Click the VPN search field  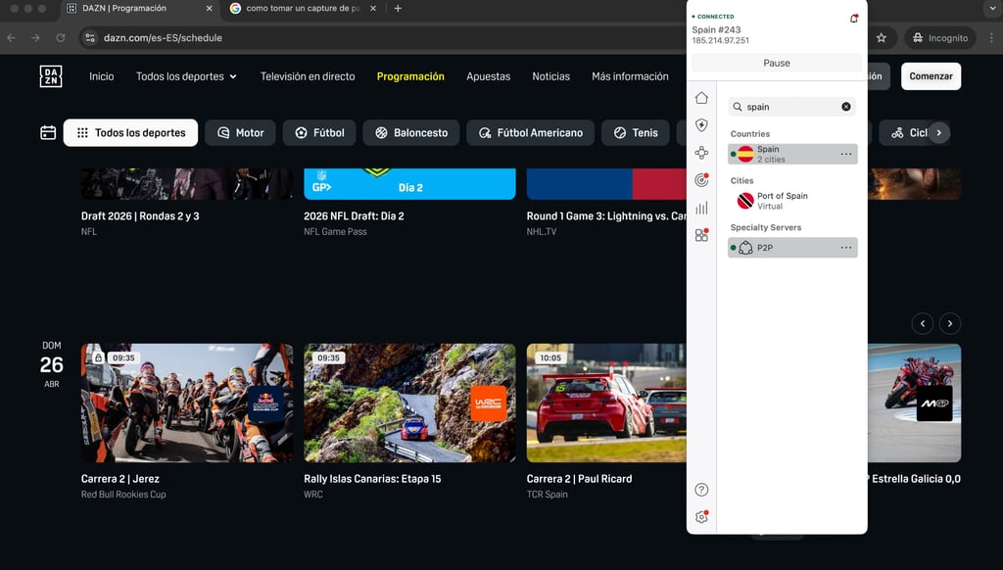click(x=791, y=107)
